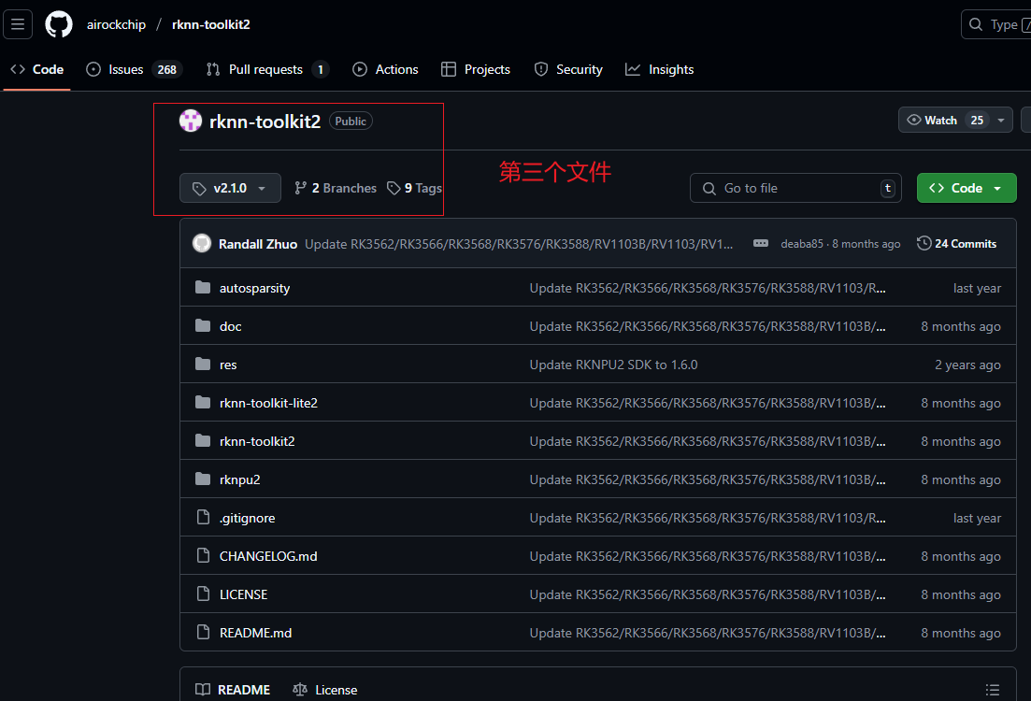Open rknn-toolkit2 breadcrumb link
The height and width of the screenshot is (701, 1031).
coord(211,24)
